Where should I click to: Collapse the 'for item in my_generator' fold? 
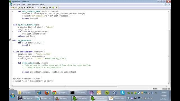click(12, 32)
